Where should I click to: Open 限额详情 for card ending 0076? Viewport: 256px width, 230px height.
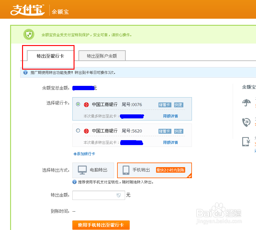pos(170,116)
